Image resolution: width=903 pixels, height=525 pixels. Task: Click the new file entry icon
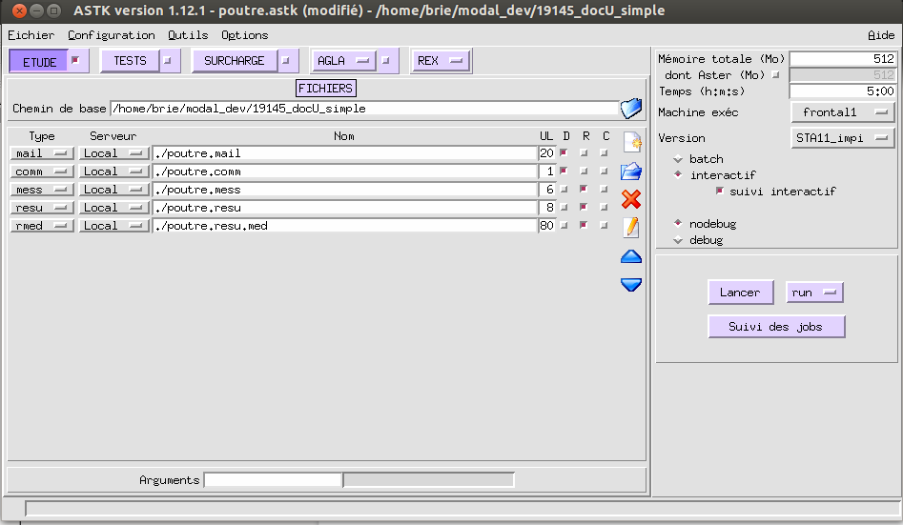(631, 143)
